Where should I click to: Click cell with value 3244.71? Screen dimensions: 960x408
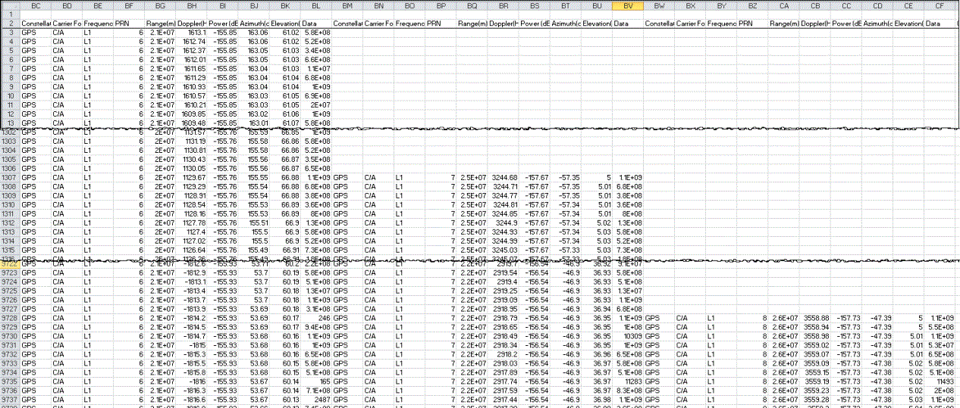[x=504, y=186]
